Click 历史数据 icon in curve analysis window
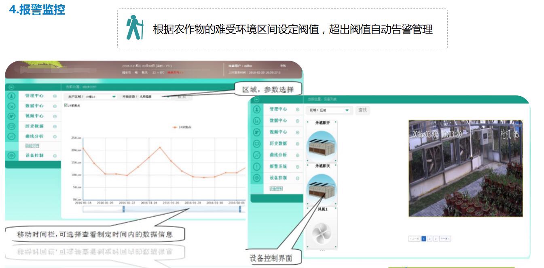This screenshot has width=544, height=268. click(x=12, y=126)
